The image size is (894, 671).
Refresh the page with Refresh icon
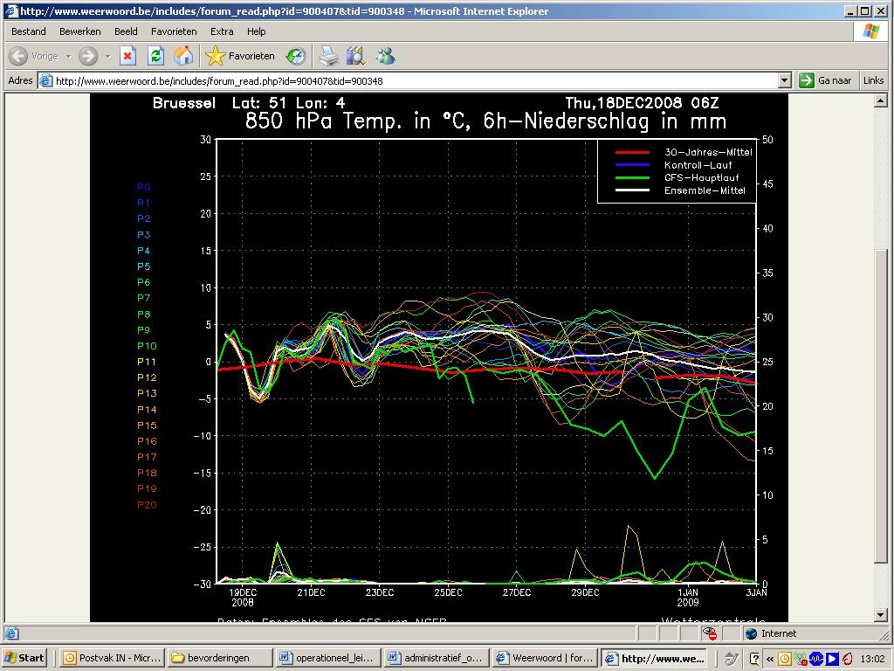tap(155, 56)
